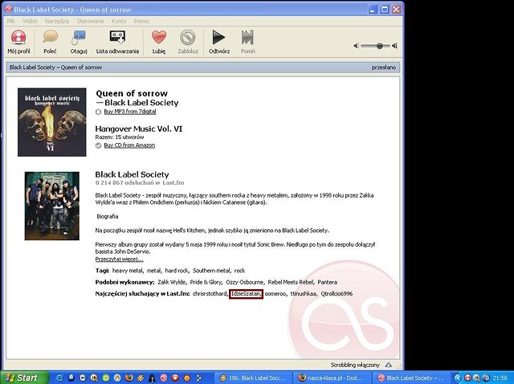Open the Plik menu
The width and height of the screenshot is (514, 384).
coord(10,21)
